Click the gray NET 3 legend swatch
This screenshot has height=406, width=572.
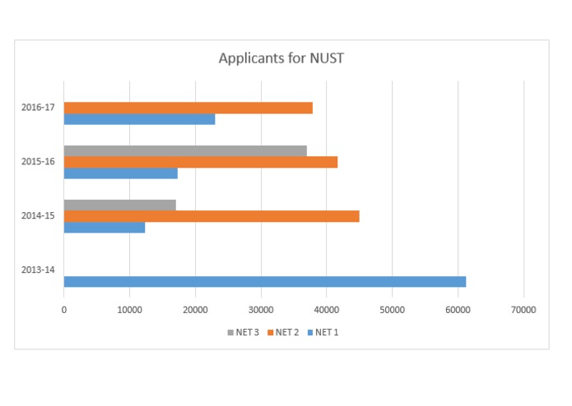[230, 333]
